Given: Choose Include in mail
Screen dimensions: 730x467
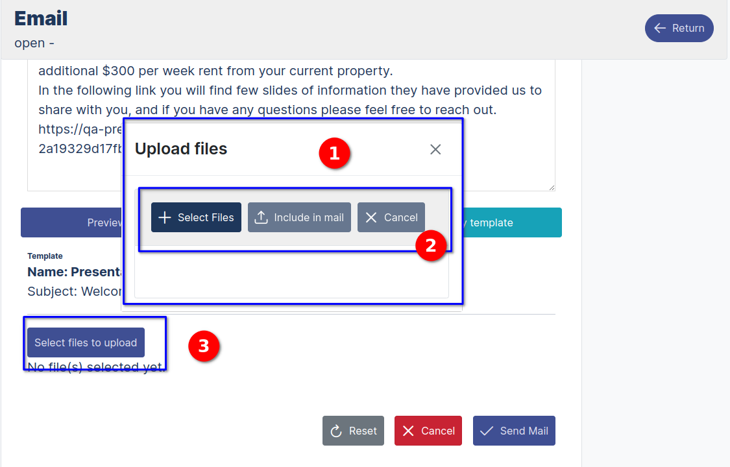Looking at the screenshot, I should click(x=299, y=217).
